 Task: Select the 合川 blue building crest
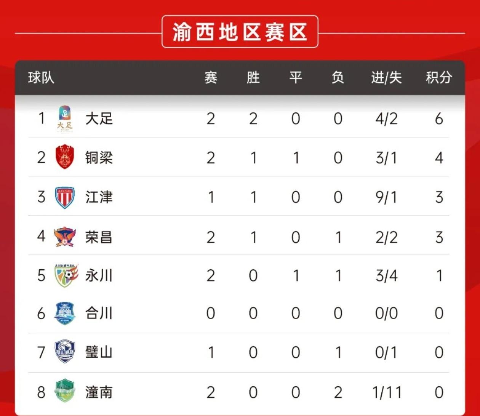pos(64,314)
